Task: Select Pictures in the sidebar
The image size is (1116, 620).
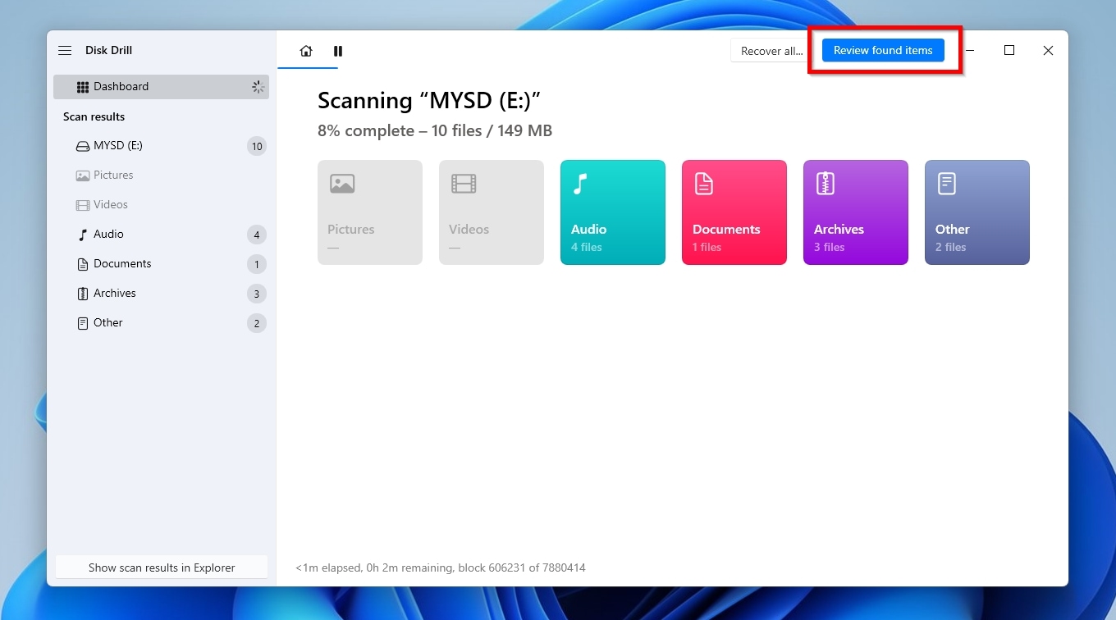Action: pos(161,176)
